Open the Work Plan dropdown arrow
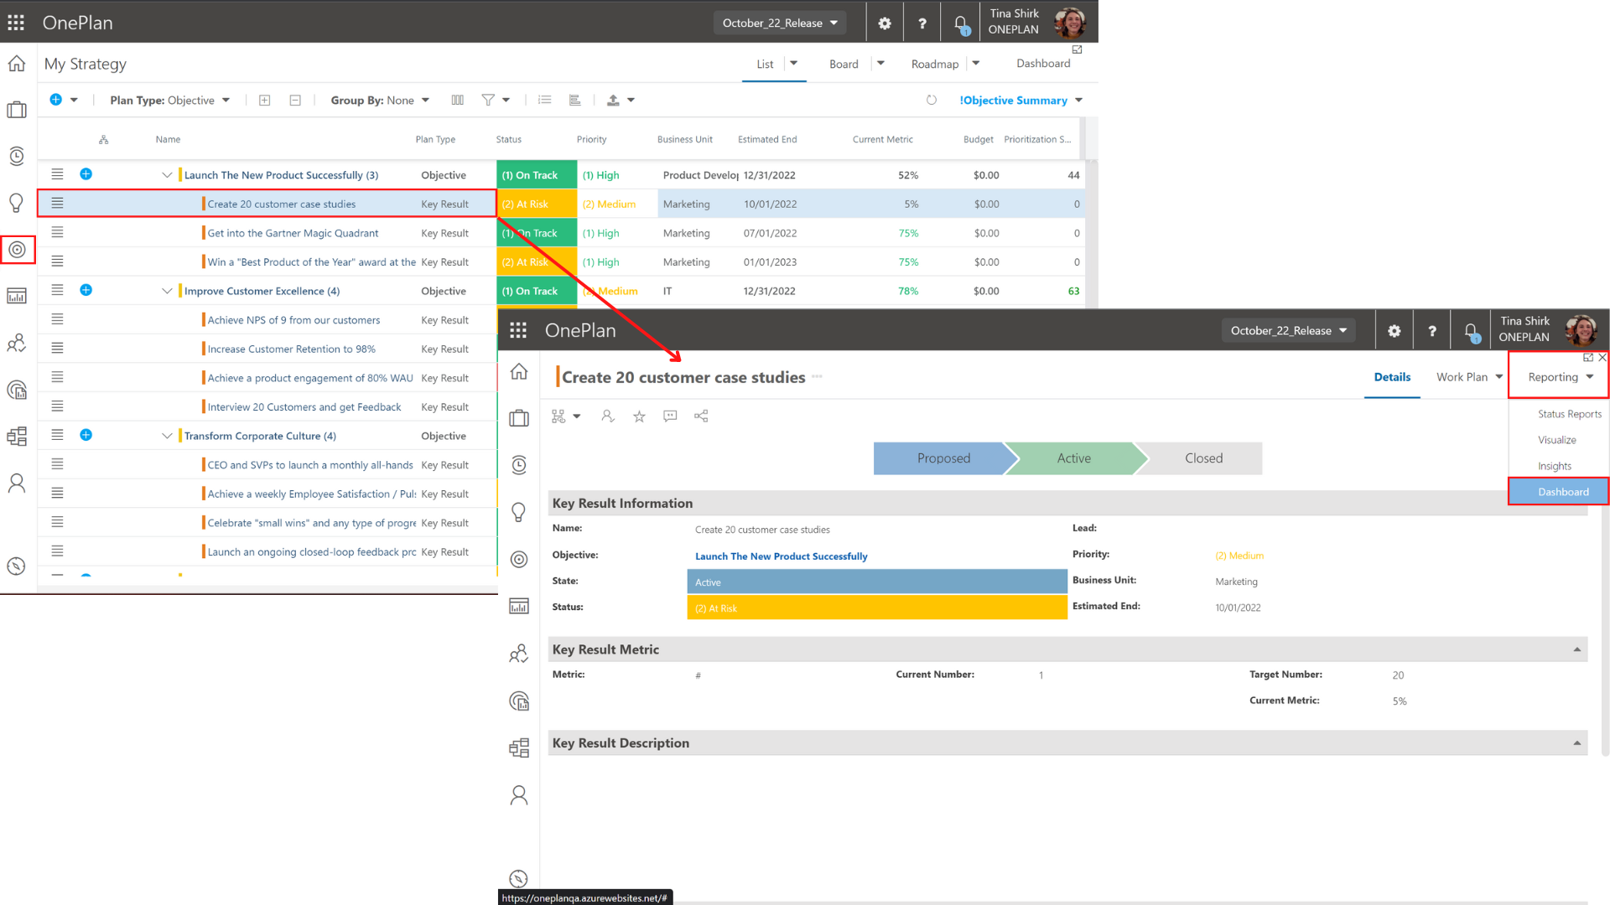The height and width of the screenshot is (905, 1610). [1499, 377]
